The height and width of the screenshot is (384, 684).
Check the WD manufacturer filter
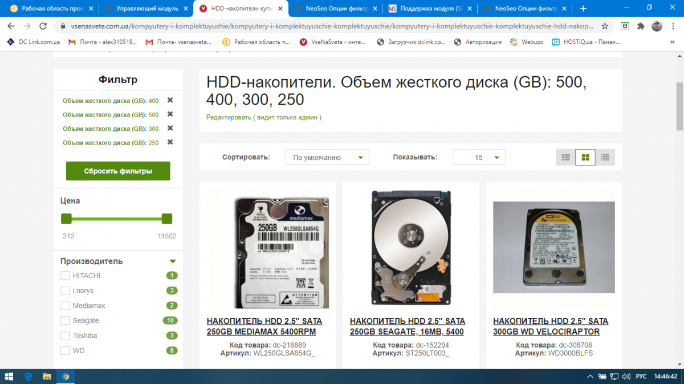click(x=65, y=350)
